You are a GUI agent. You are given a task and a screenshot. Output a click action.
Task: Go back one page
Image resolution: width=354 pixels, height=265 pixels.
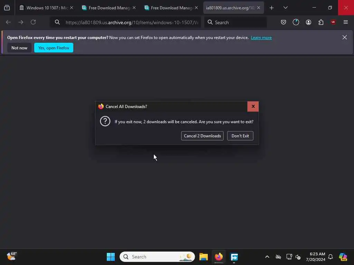coord(8,22)
